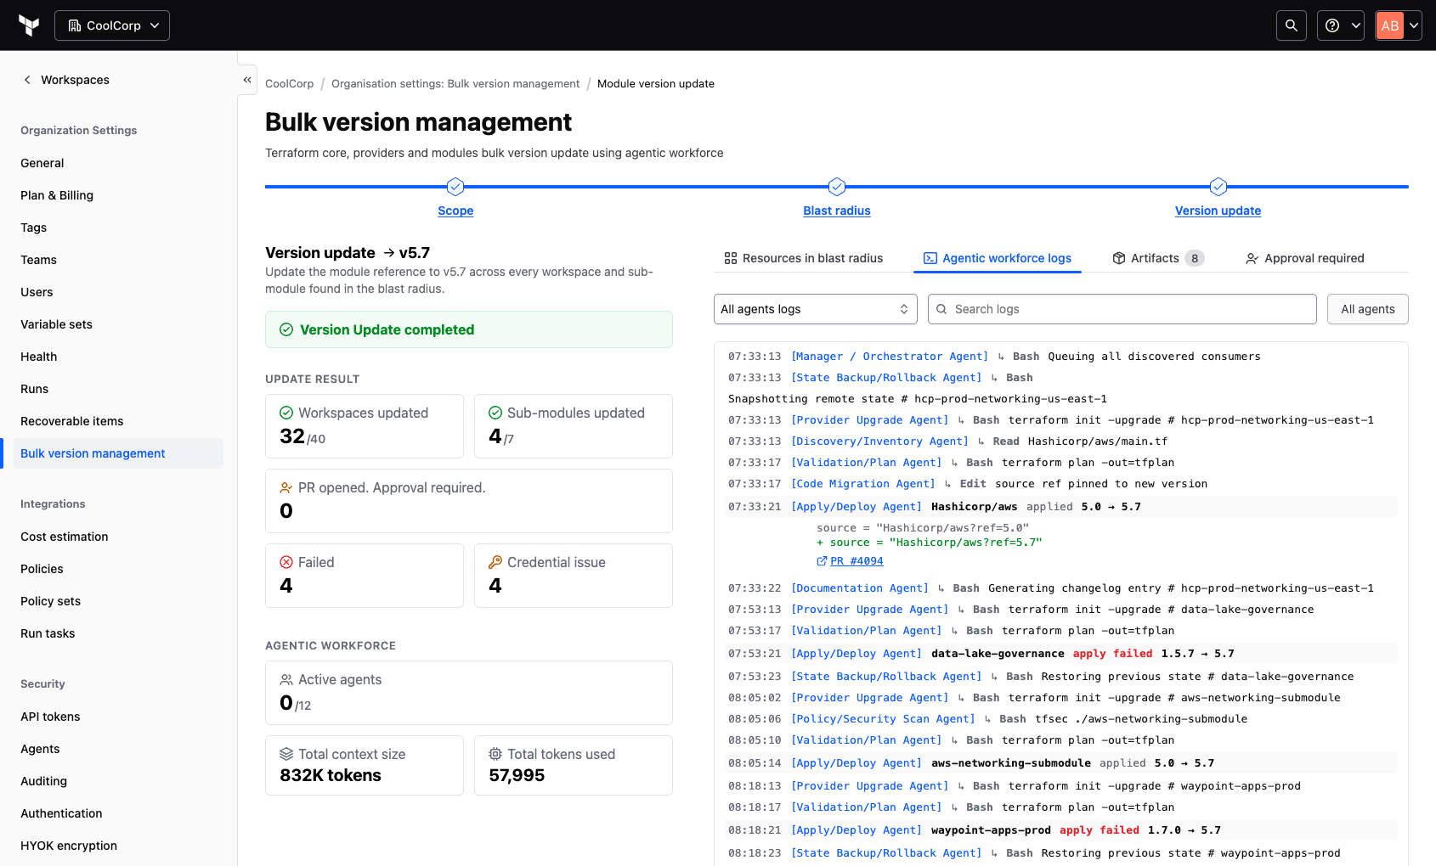The width and height of the screenshot is (1436, 866).
Task: Click the back arrow next to Workspaces
Action: (27, 80)
